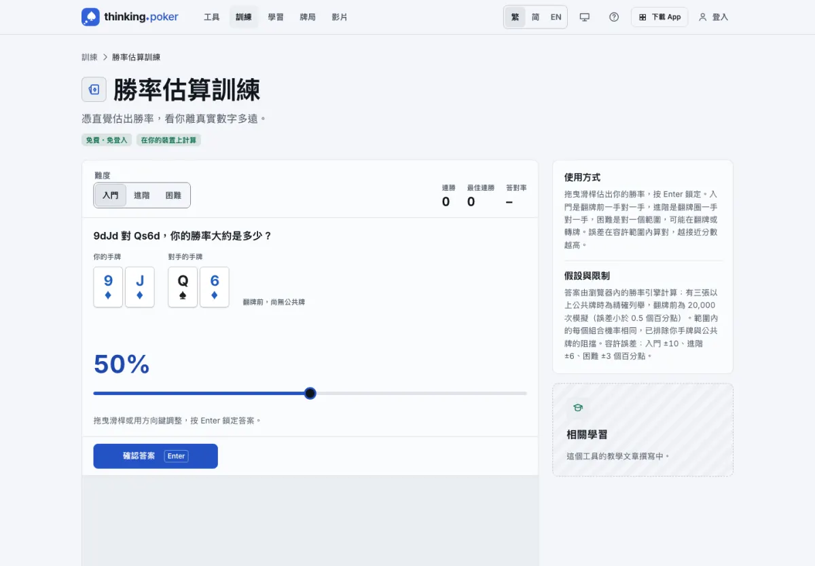Open the 牌局 menu
815x566 pixels.
point(308,17)
